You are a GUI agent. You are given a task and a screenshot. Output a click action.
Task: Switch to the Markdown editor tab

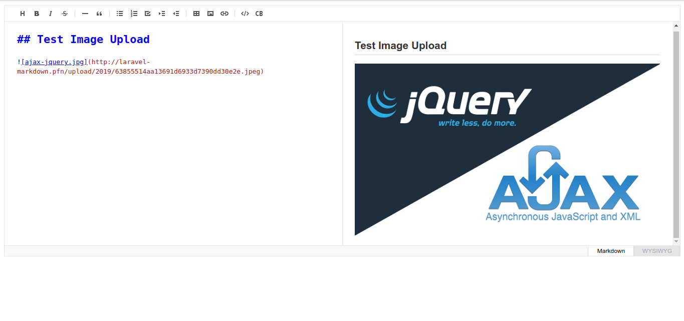click(611, 251)
